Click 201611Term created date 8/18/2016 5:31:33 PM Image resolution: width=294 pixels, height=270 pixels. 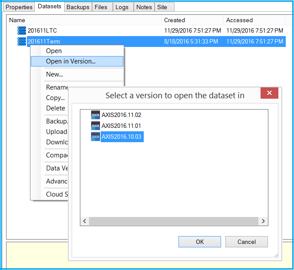pos(191,41)
